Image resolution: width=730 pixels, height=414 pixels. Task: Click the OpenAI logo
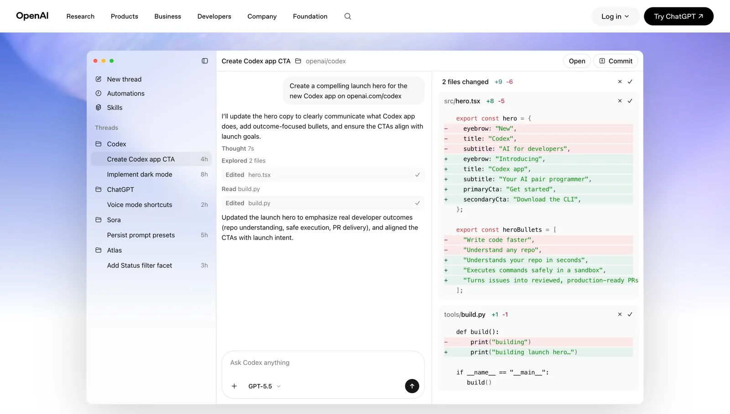point(32,16)
